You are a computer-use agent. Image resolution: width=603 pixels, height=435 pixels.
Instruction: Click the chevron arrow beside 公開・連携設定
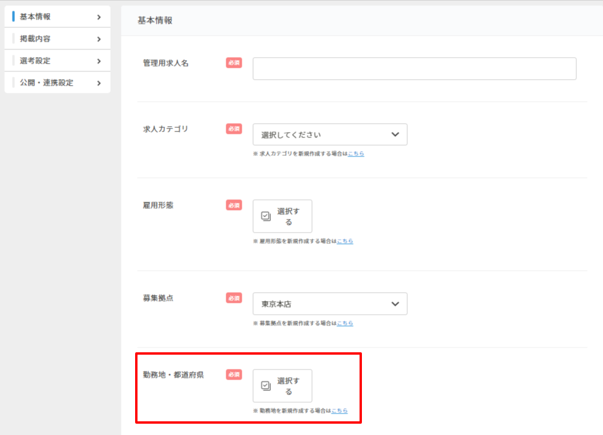click(99, 83)
